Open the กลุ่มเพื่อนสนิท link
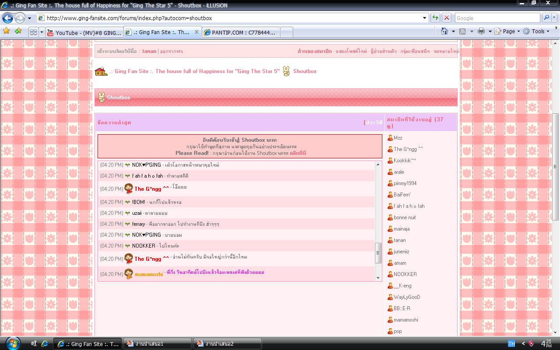The height and width of the screenshot is (350, 560). (415, 51)
